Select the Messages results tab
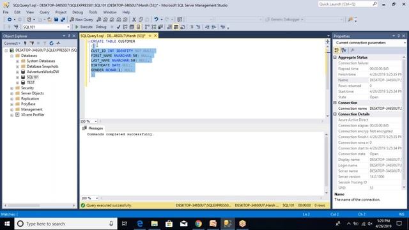Screen dimensions: 409x230 tap(93, 128)
